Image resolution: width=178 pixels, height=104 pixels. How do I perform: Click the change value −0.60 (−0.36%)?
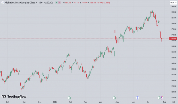coord(103,3)
